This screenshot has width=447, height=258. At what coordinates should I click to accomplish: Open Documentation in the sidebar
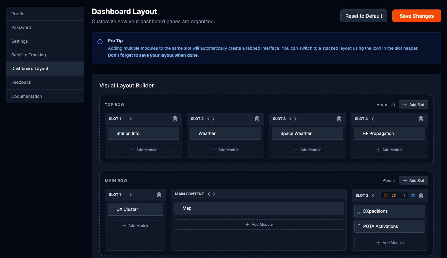click(45, 96)
